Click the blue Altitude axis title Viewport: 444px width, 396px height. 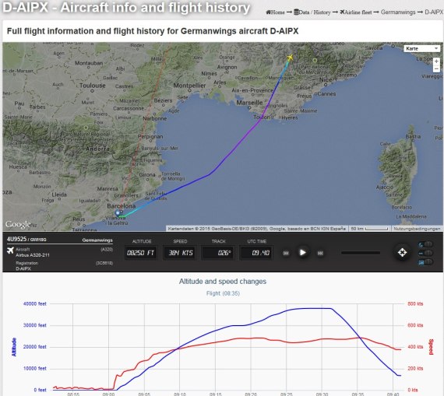click(14, 347)
